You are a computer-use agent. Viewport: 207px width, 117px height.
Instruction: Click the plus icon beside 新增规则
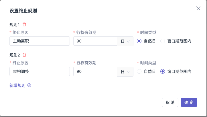pyautogui.click(x=29, y=85)
